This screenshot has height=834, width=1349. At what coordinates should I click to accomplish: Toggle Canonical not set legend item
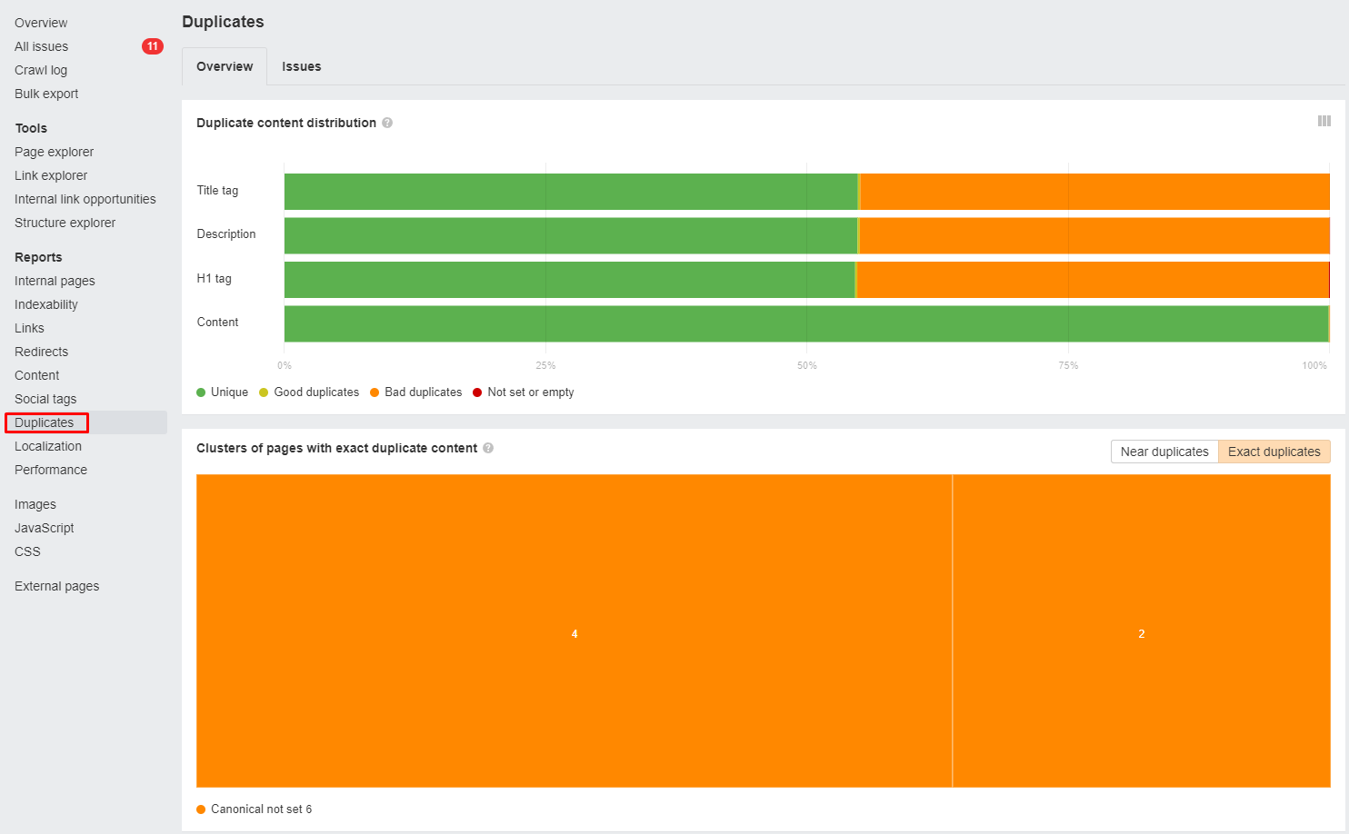click(255, 809)
